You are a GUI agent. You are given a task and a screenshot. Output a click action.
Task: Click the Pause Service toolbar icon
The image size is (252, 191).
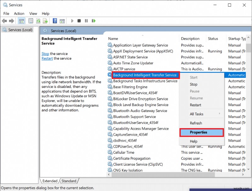pyautogui.click(x=86, y=21)
